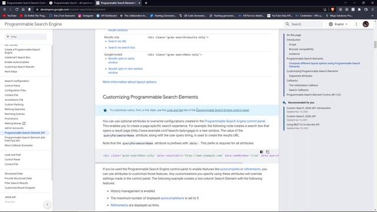Collapse the left navigation with chevron button
Screen dimensions: 377x212
click(47, 204)
